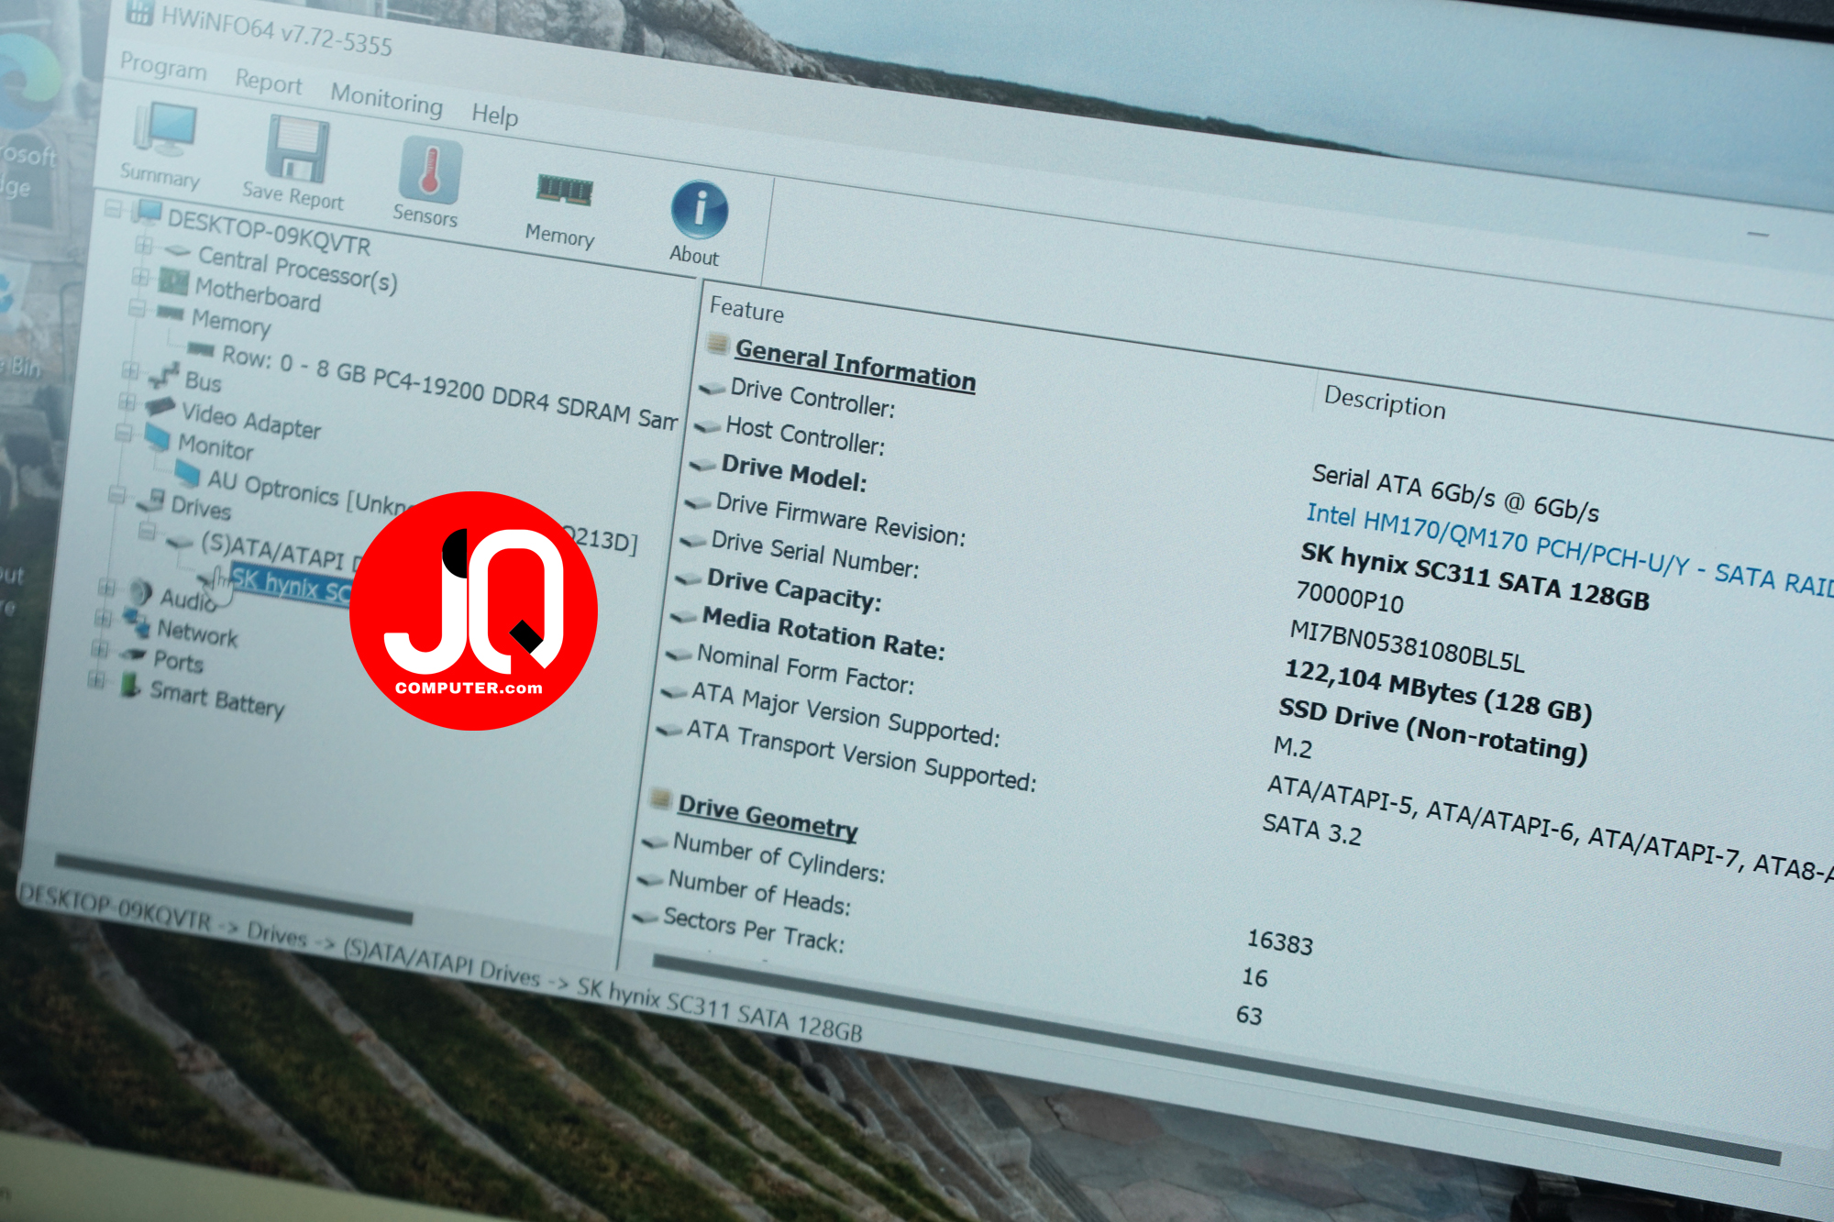Select Central Processor(s) tree item
The width and height of the screenshot is (1834, 1222).
coord(297,269)
